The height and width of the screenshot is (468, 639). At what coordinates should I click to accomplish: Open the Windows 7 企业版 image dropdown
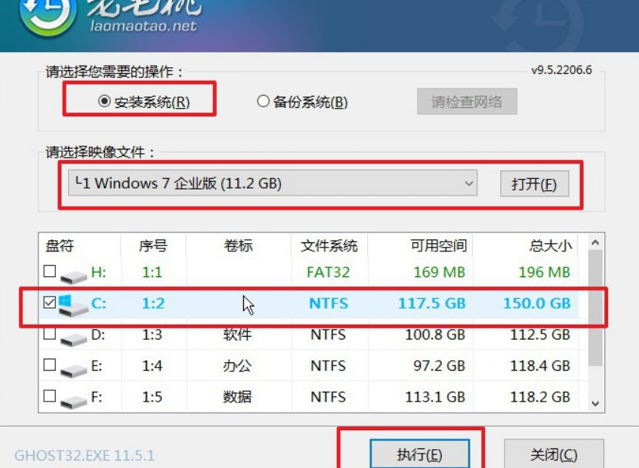[x=273, y=183]
